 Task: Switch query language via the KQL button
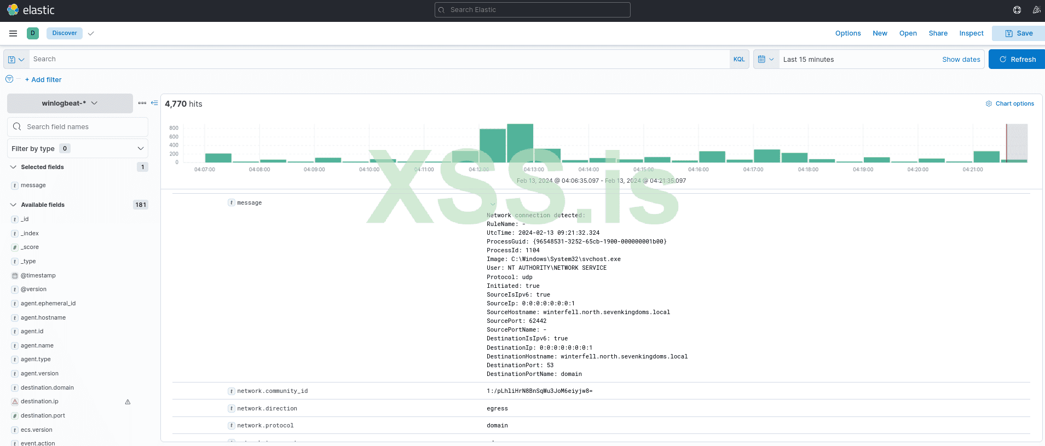click(739, 59)
